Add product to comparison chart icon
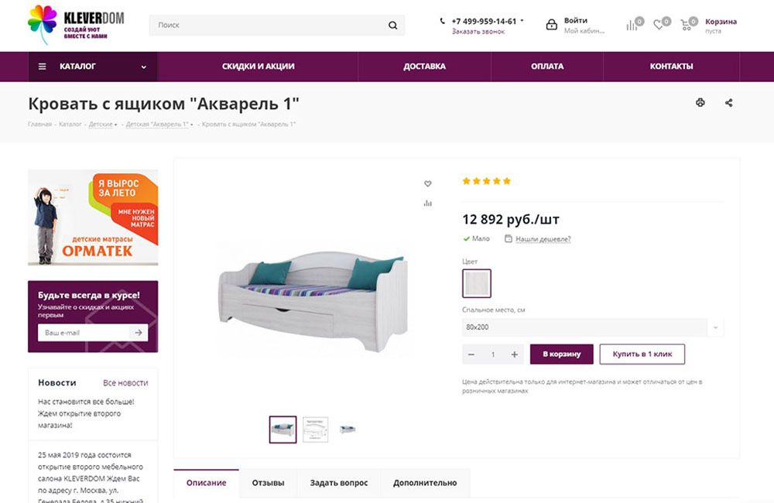 428,203
